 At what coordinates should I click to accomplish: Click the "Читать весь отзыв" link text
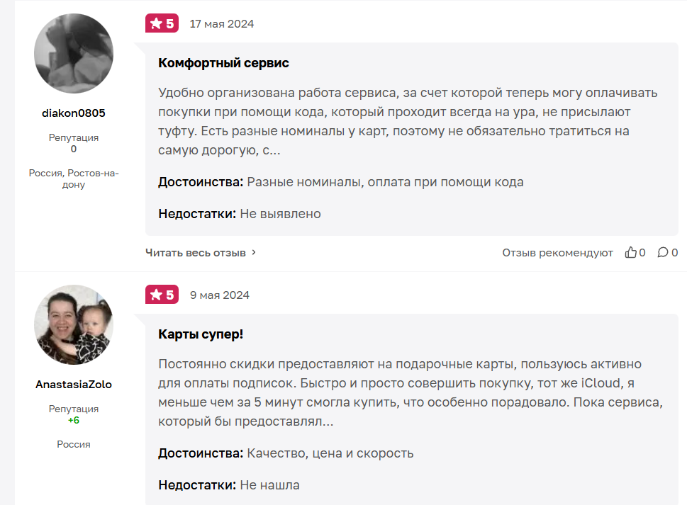point(196,253)
